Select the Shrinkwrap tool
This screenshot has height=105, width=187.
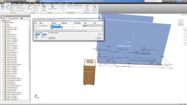pyautogui.click(x=20, y=10)
